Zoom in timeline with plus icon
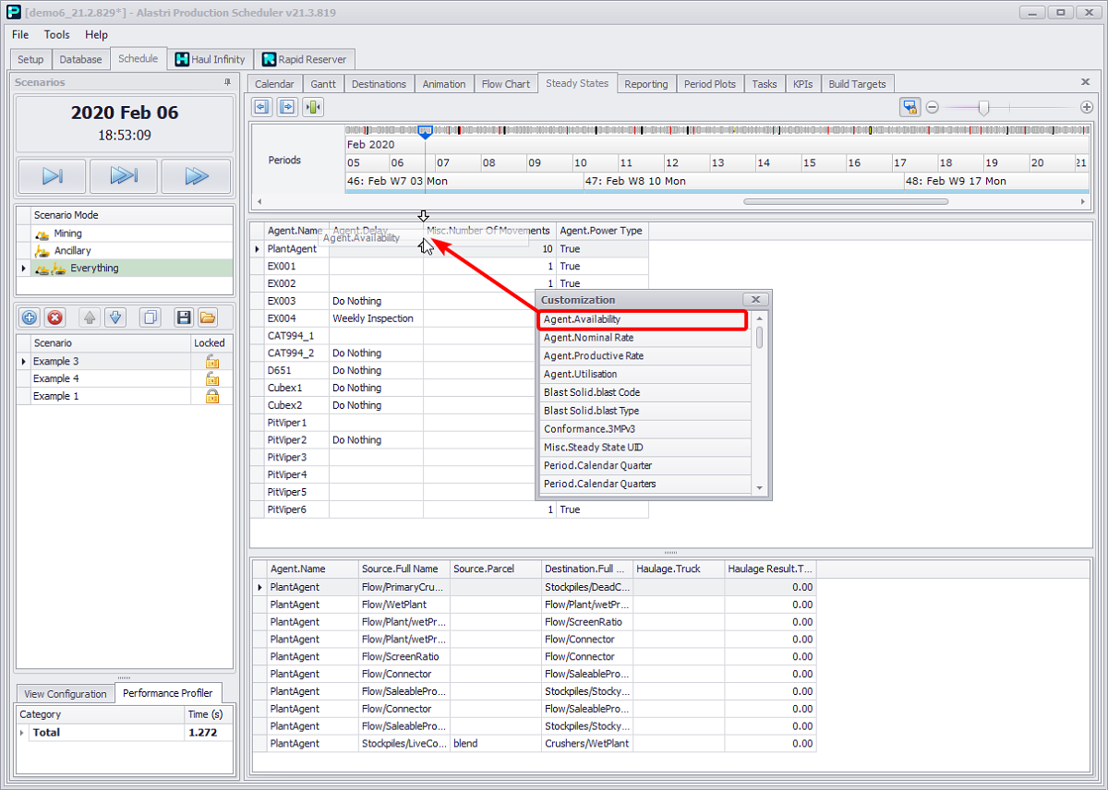The height and width of the screenshot is (790, 1108). [1087, 107]
